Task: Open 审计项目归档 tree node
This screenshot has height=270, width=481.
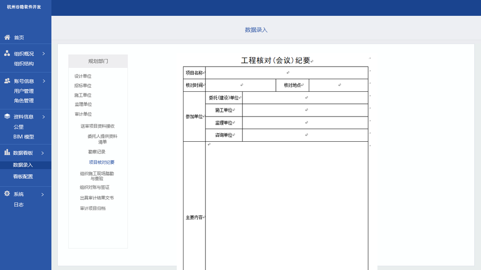Action: [93, 208]
